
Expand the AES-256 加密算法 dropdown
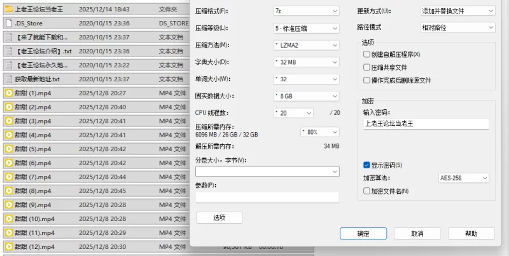point(464,179)
